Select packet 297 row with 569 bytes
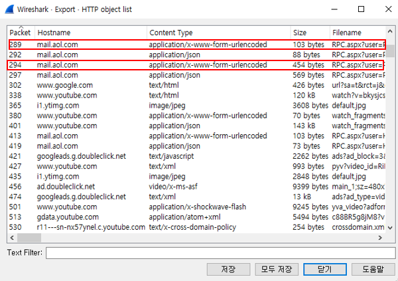Image resolution: width=398 pixels, height=281 pixels. (x=197, y=75)
